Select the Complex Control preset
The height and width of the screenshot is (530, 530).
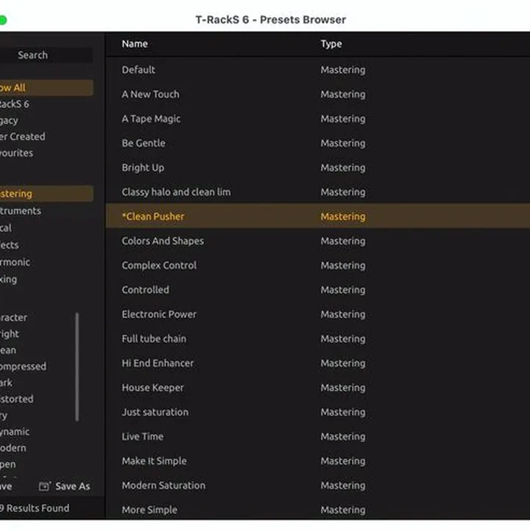pos(318,265)
